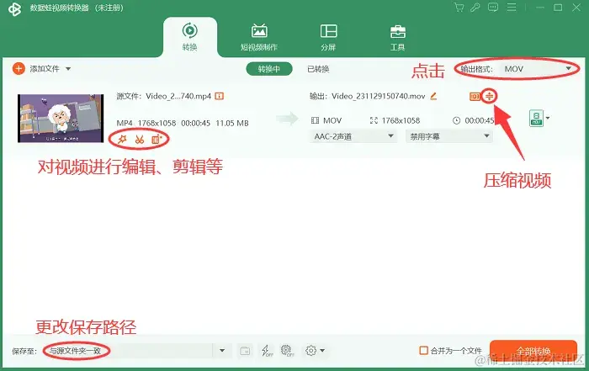Click the scissors trim icon
589x371 pixels.
140,140
